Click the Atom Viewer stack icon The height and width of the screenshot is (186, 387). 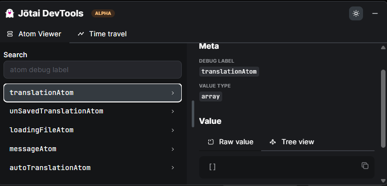pyautogui.click(x=10, y=34)
